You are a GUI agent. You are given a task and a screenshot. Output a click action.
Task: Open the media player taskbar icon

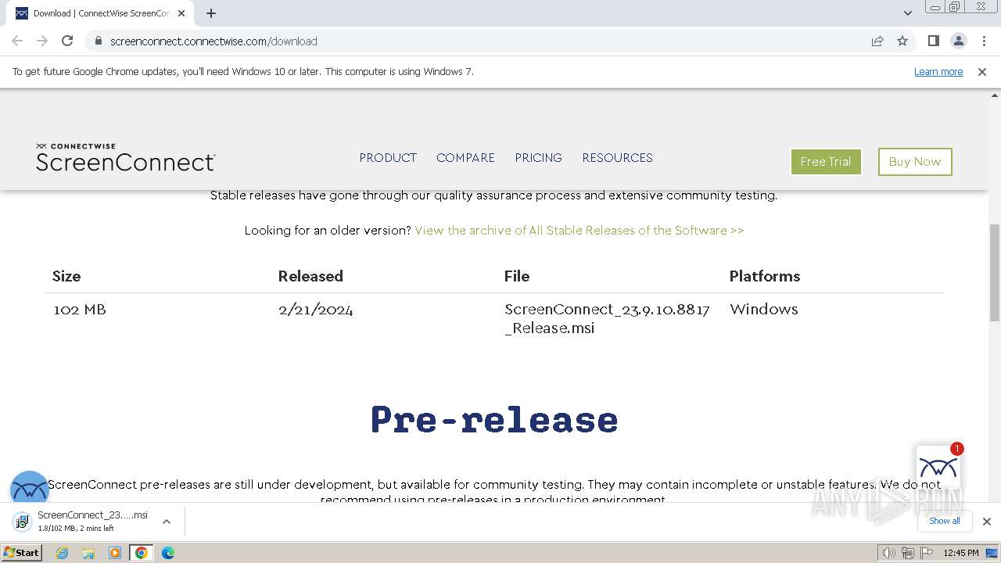[x=115, y=553]
